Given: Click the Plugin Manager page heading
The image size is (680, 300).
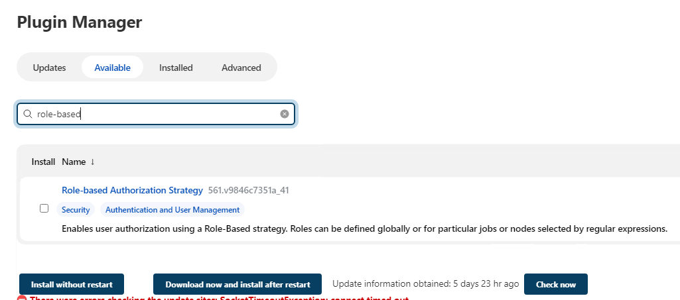Looking at the screenshot, I should coord(79,22).
